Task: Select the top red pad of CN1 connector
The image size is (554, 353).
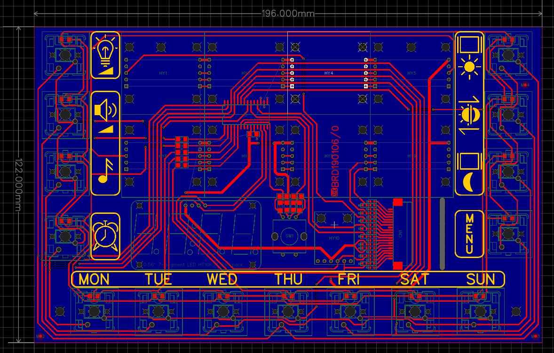Action: click(x=398, y=202)
